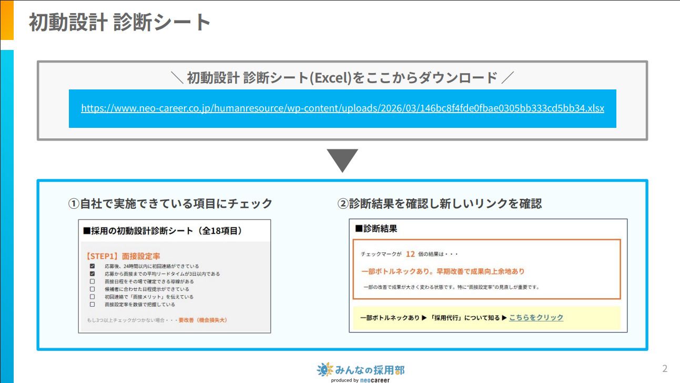The height and width of the screenshot is (383, 680).
Task: Open the Excel diagnosis sheet download URL
Action: point(342,108)
